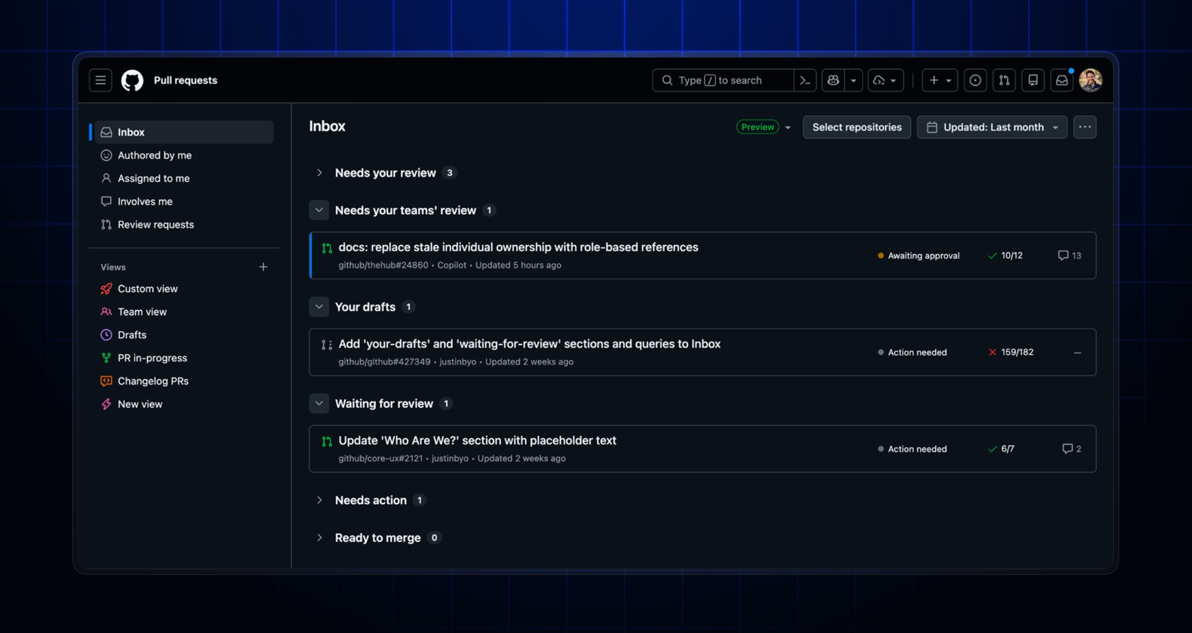Open the hamburger navigation menu
Image resolution: width=1192 pixels, height=633 pixels.
coord(100,80)
